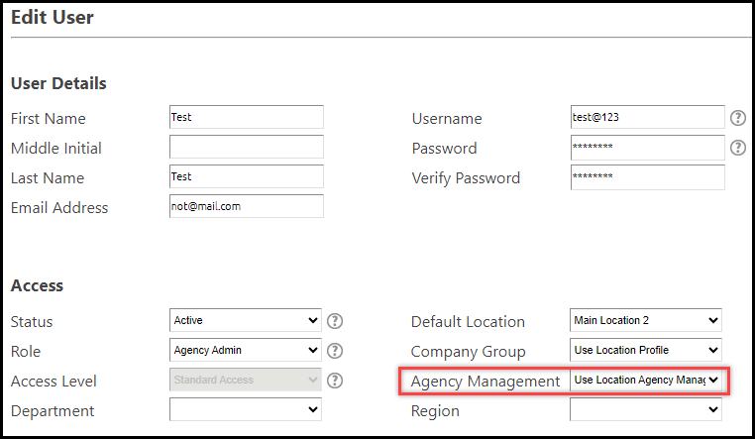755x439 pixels.
Task: Click the Department label
Action: point(53,411)
